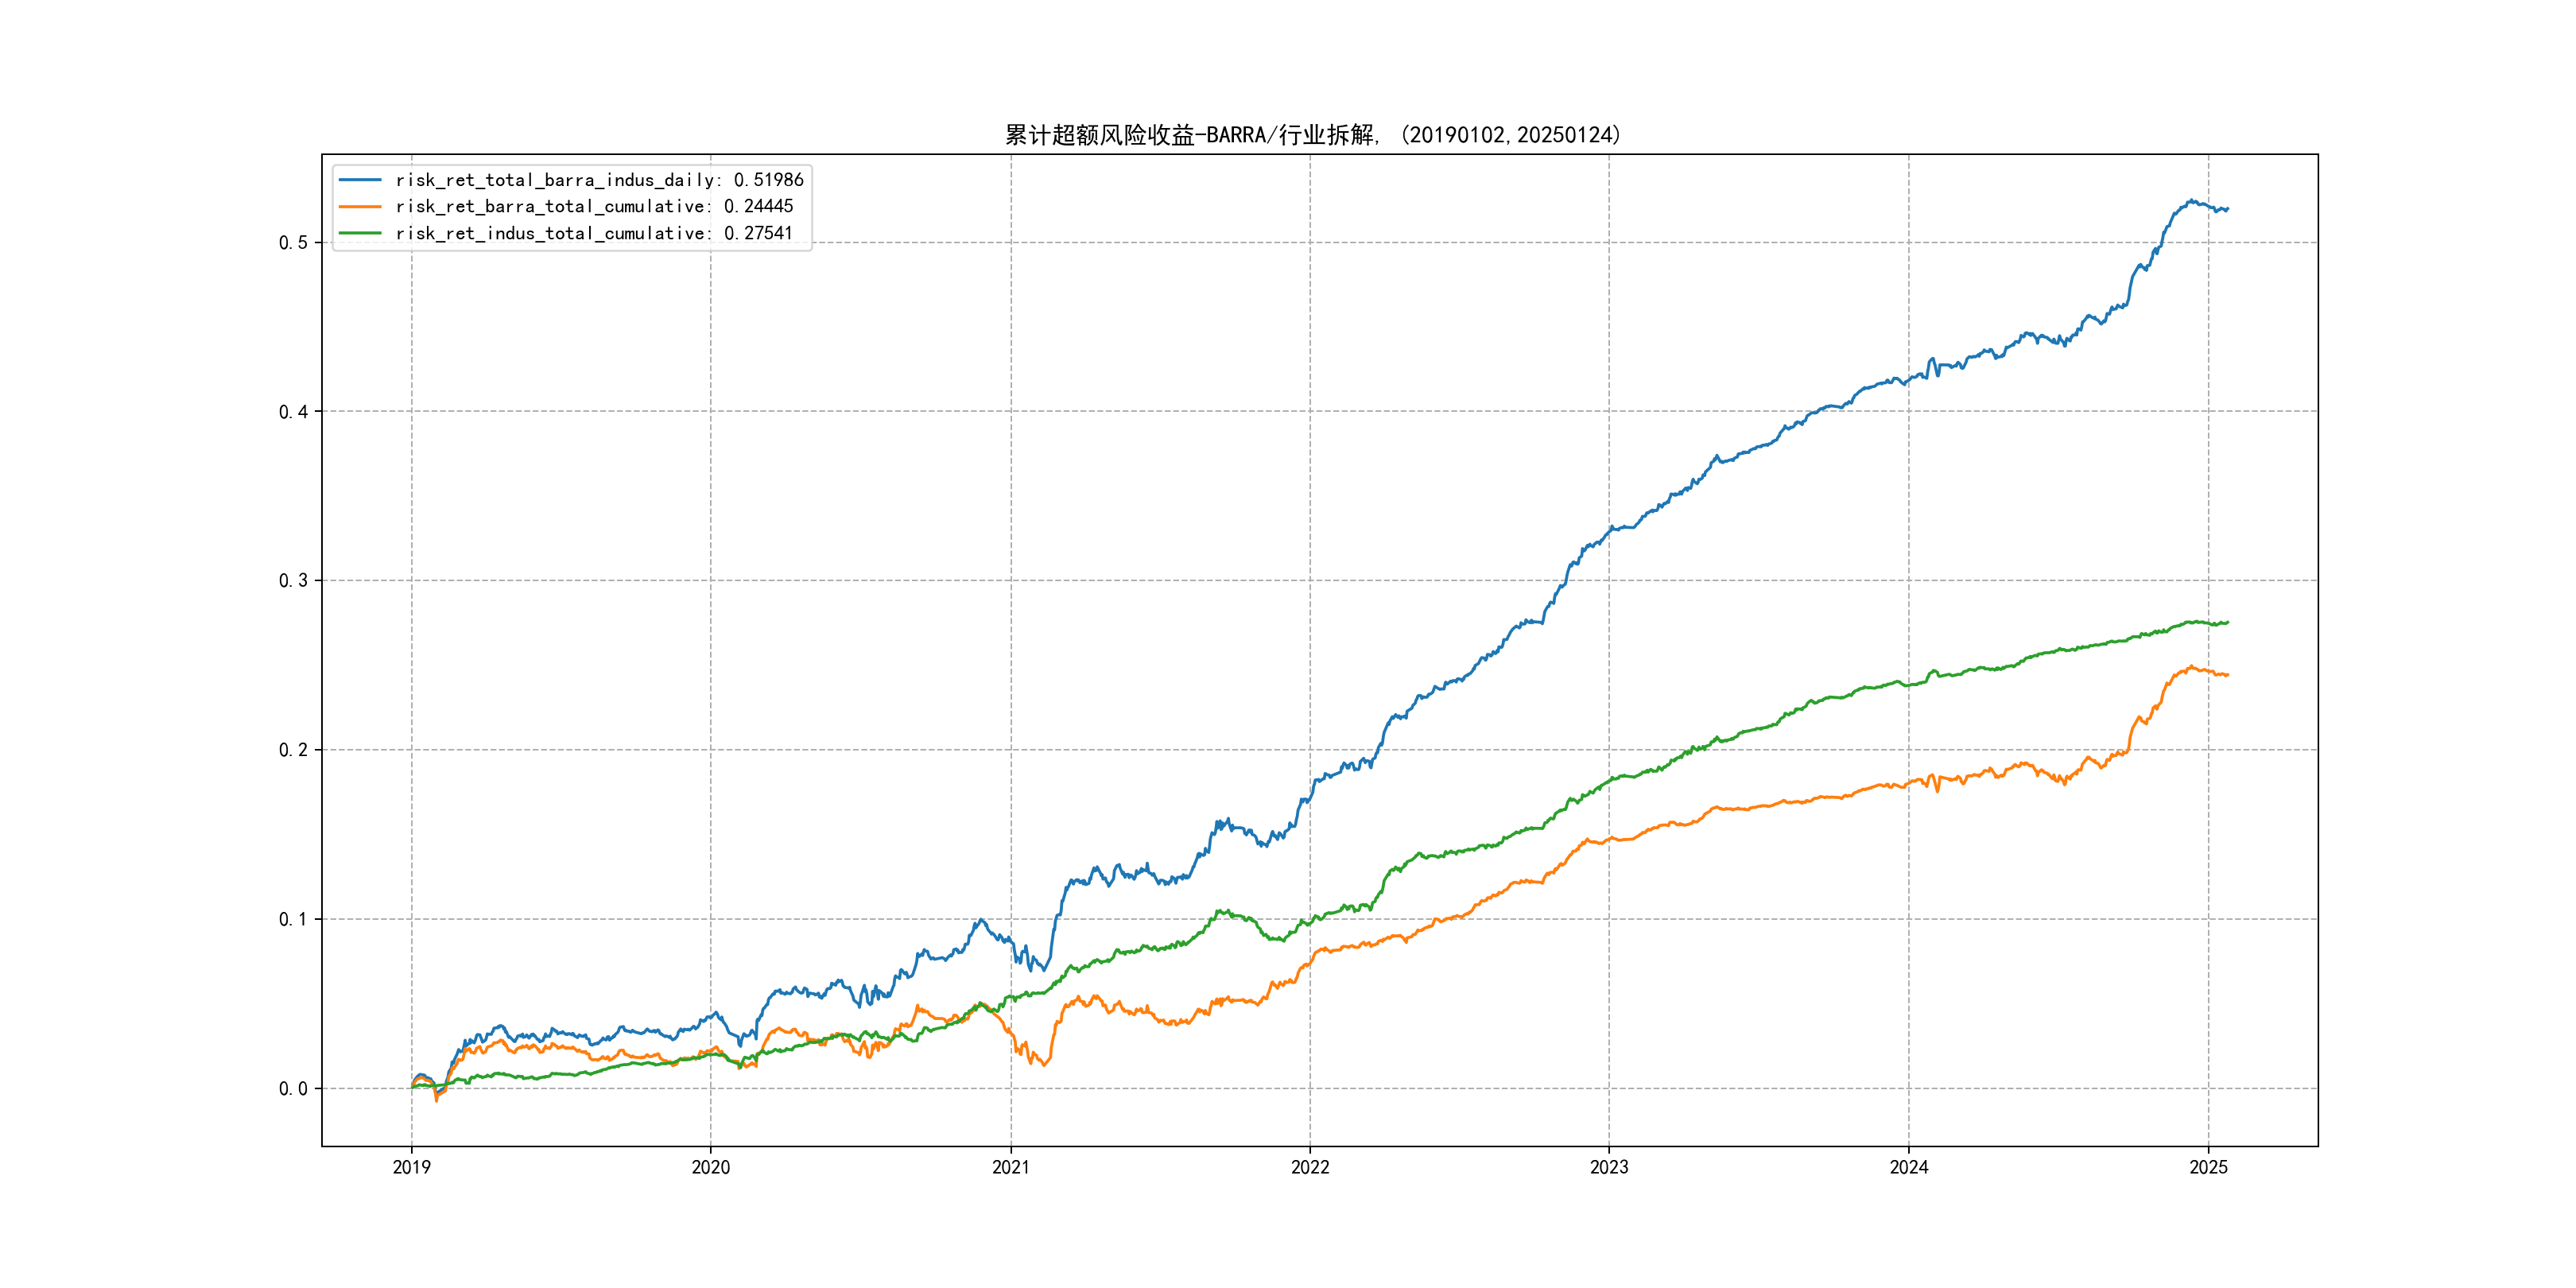Click the 0.3 y-axis tick label
Viewport: 2576px width, 1288px height.
click(293, 581)
